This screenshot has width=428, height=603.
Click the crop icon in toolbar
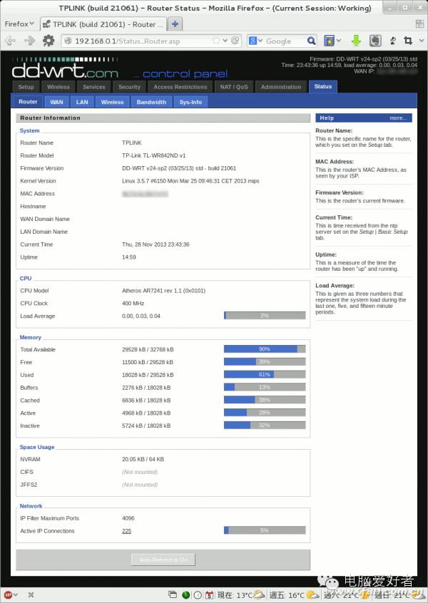tap(408, 41)
